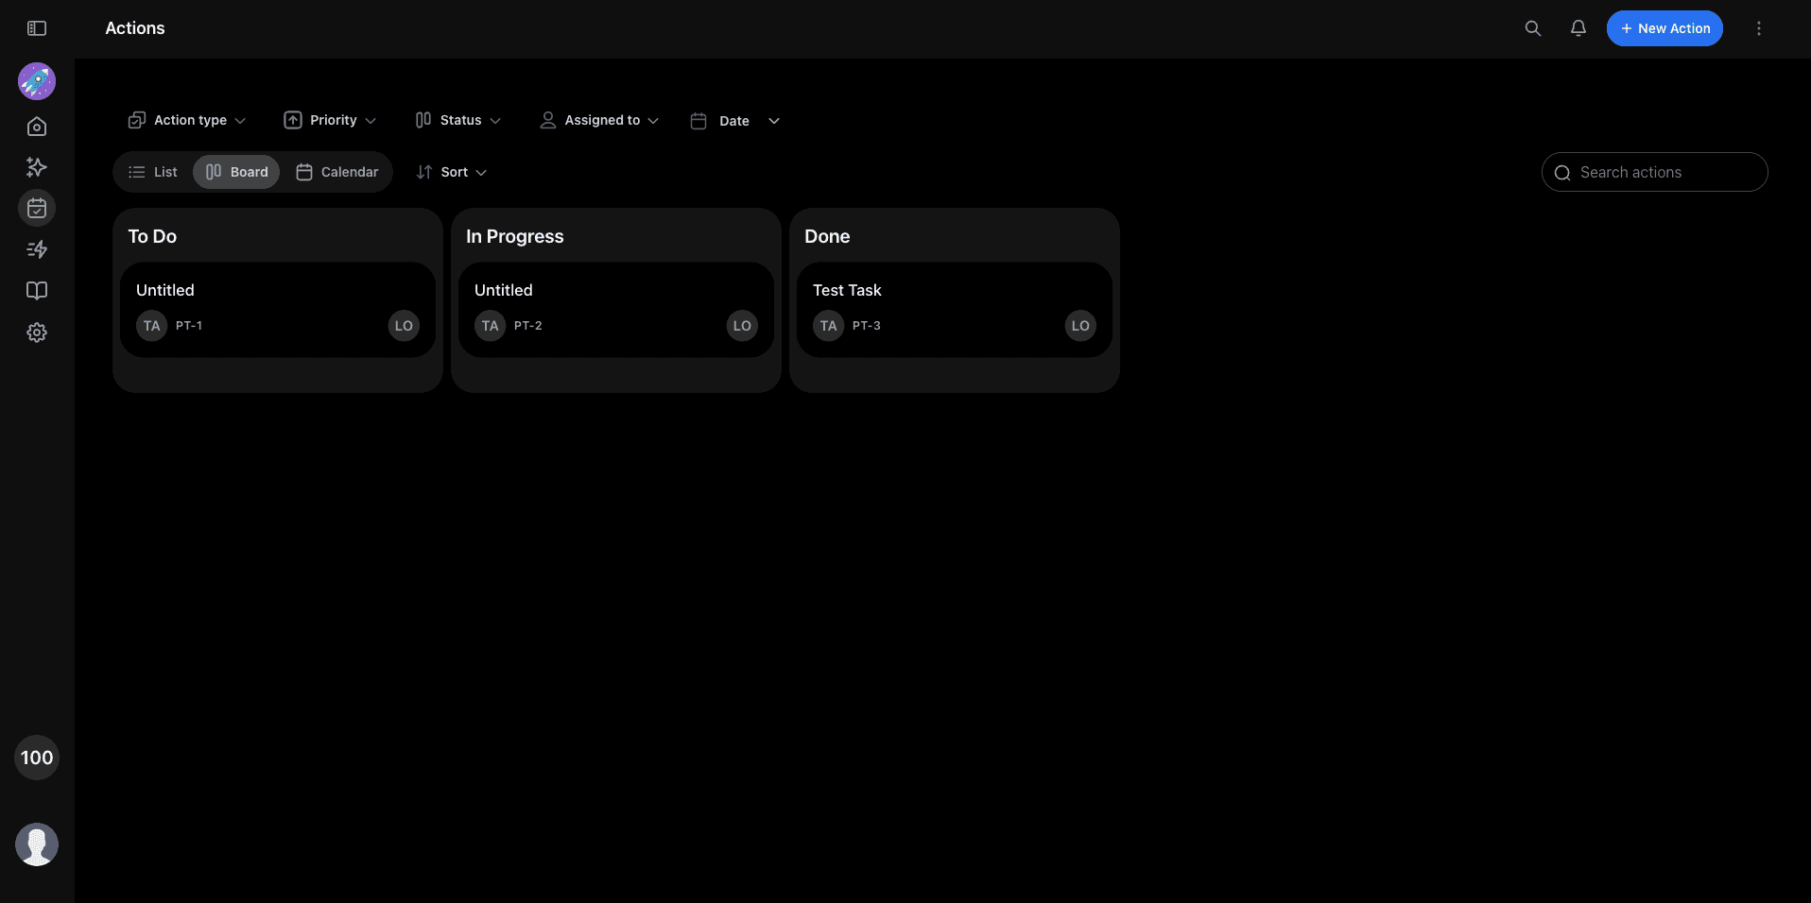Open notifications via the bell icon
1811x903 pixels.
(1578, 28)
